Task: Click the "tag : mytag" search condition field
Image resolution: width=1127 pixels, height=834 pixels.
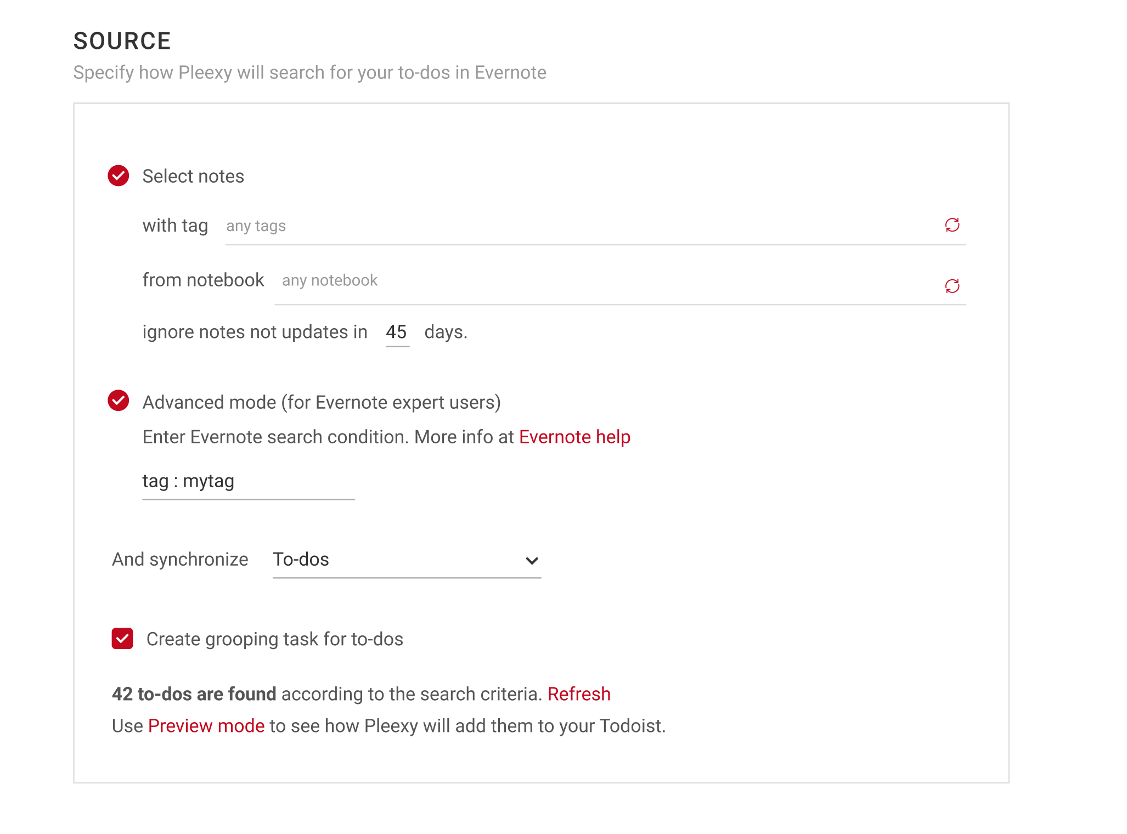Action: pos(248,482)
